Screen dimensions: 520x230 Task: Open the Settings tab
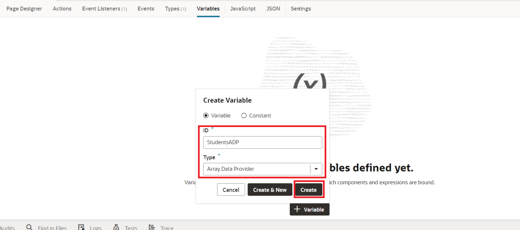[301, 8]
